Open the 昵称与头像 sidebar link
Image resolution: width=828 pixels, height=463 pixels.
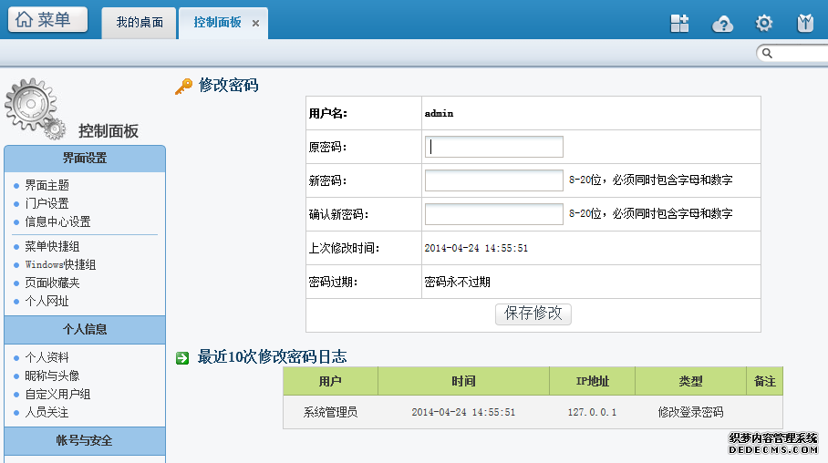[x=52, y=376]
